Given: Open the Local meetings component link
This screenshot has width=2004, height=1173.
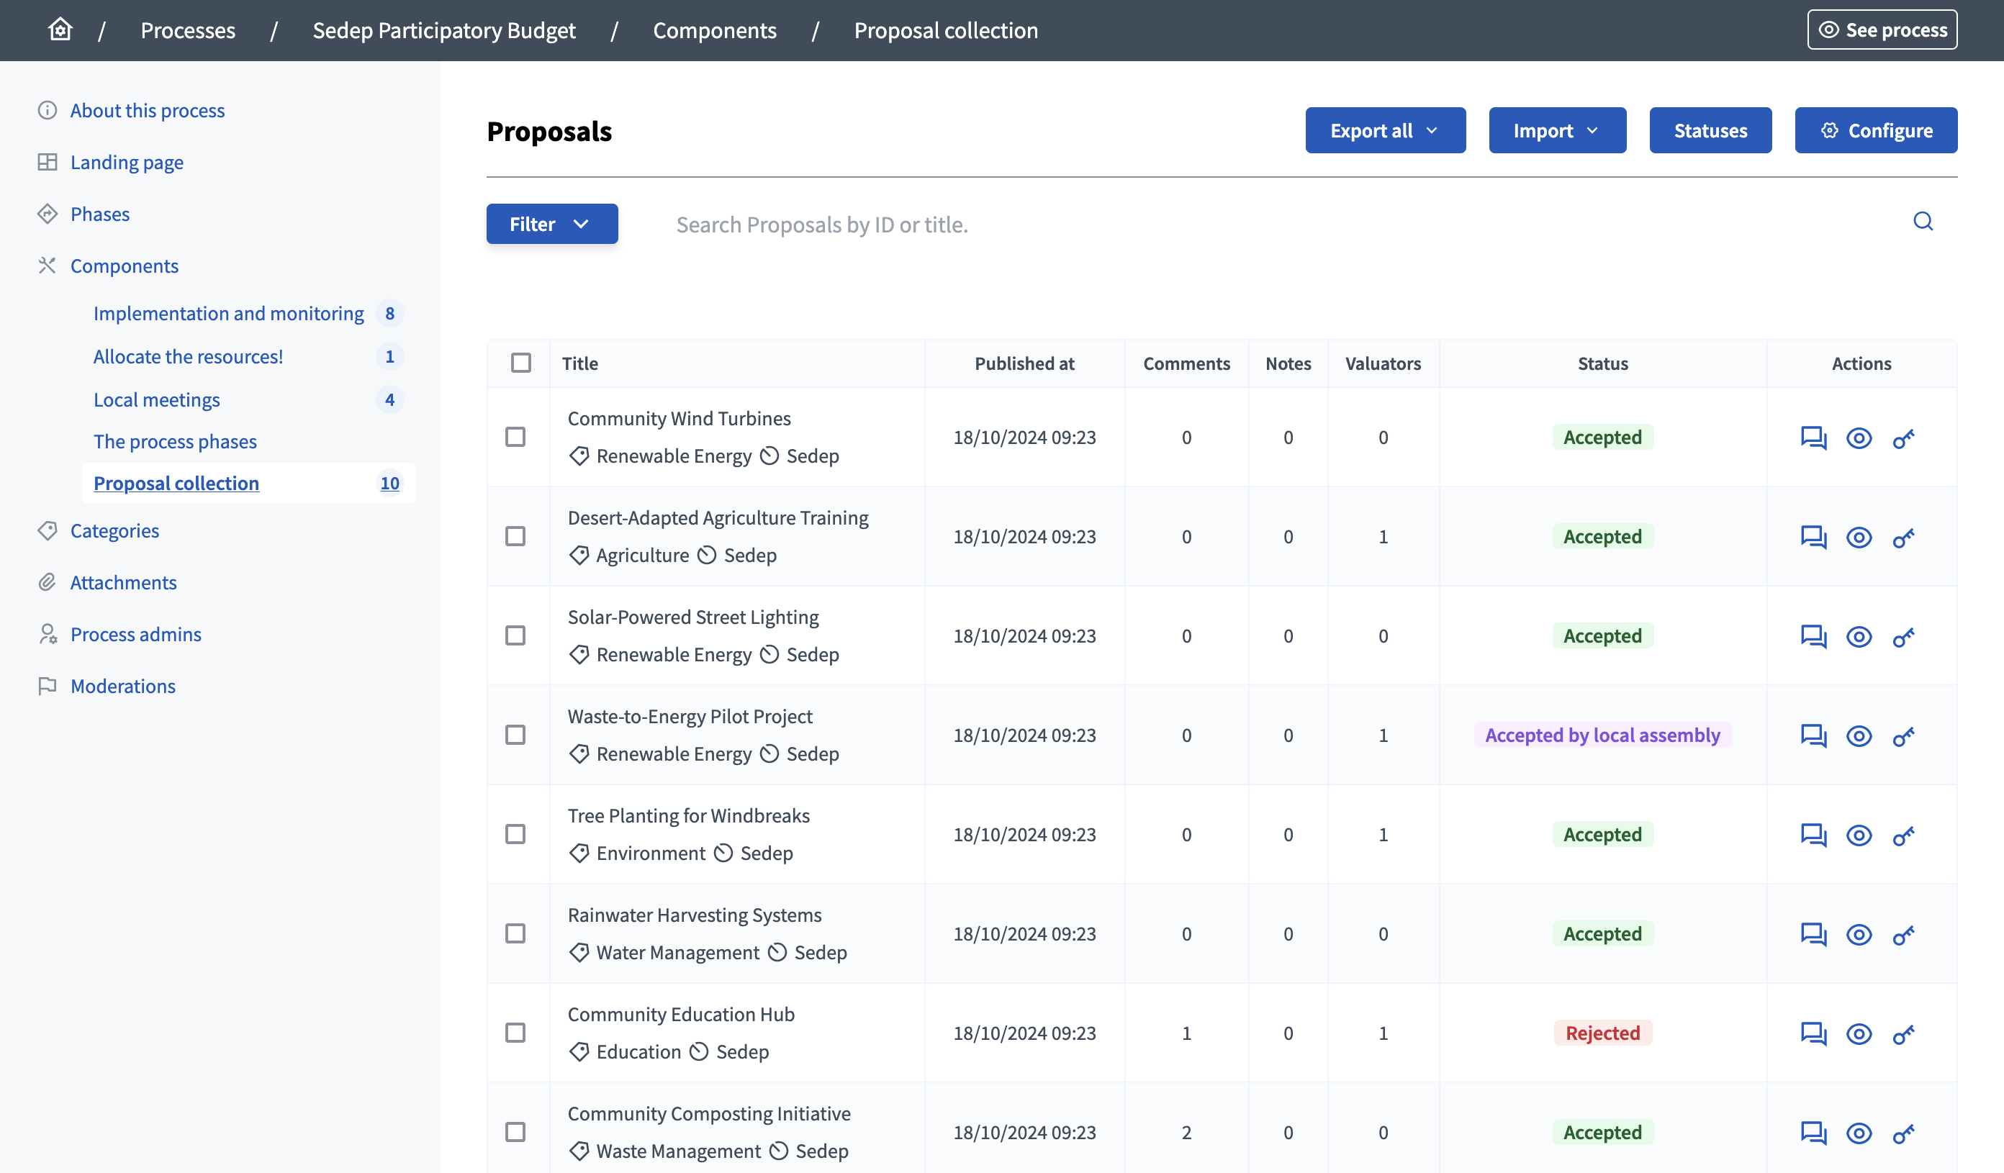Looking at the screenshot, I should coord(157,399).
